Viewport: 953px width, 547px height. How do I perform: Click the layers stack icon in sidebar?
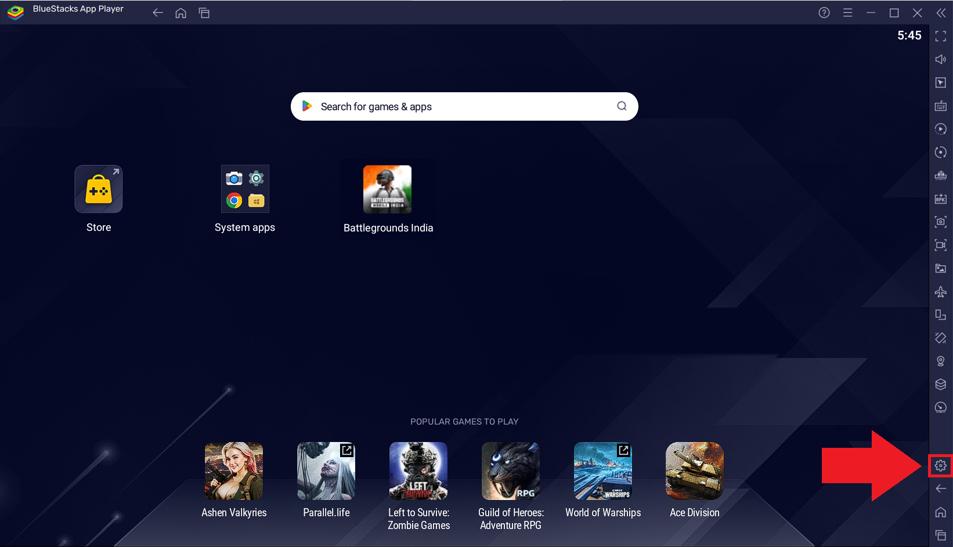pyautogui.click(x=941, y=384)
